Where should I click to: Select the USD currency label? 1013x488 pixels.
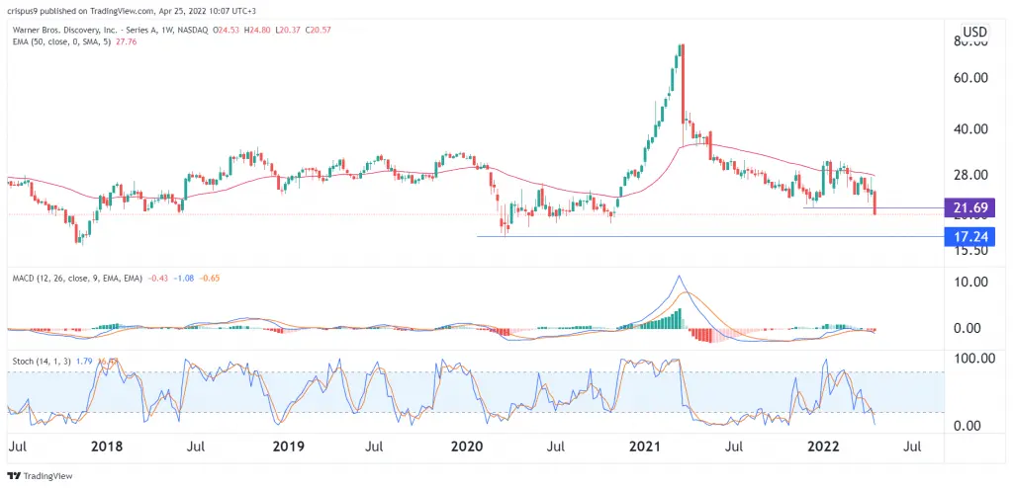tap(974, 32)
